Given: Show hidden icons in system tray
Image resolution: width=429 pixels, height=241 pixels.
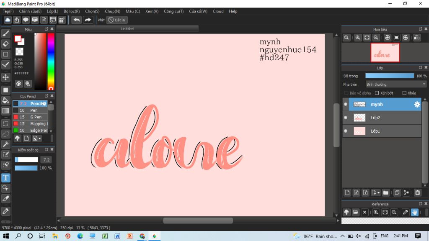Looking at the screenshot, I should tap(343, 236).
